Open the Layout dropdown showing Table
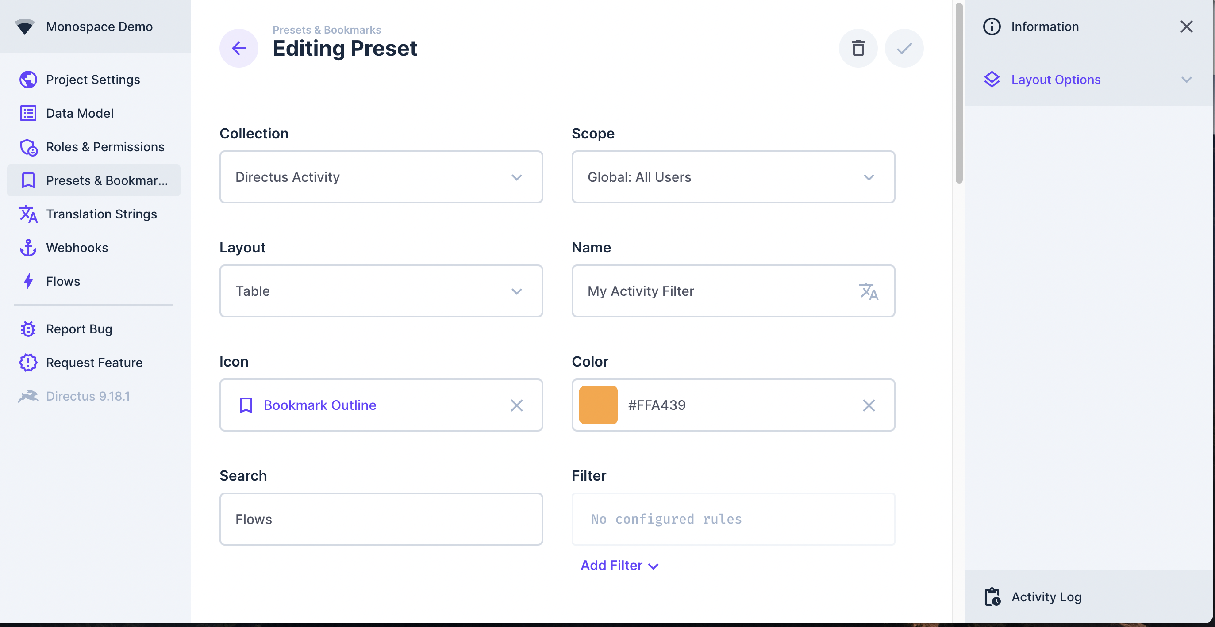 point(381,291)
